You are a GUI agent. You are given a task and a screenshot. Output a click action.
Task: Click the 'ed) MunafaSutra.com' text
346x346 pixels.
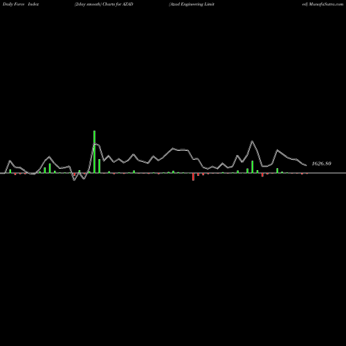point(322,4)
